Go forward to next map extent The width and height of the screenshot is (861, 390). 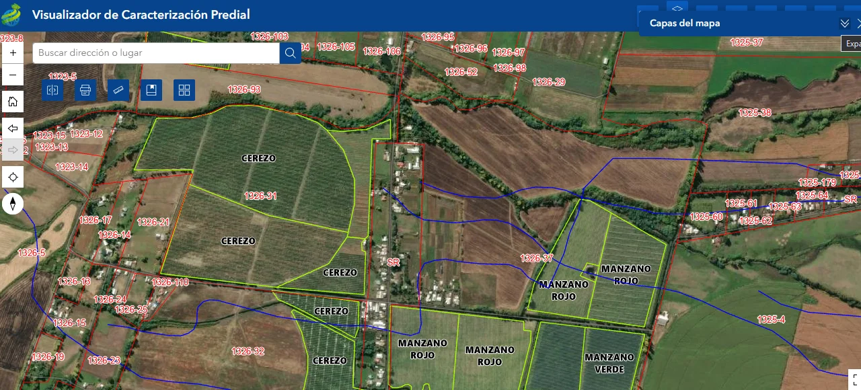click(x=13, y=150)
